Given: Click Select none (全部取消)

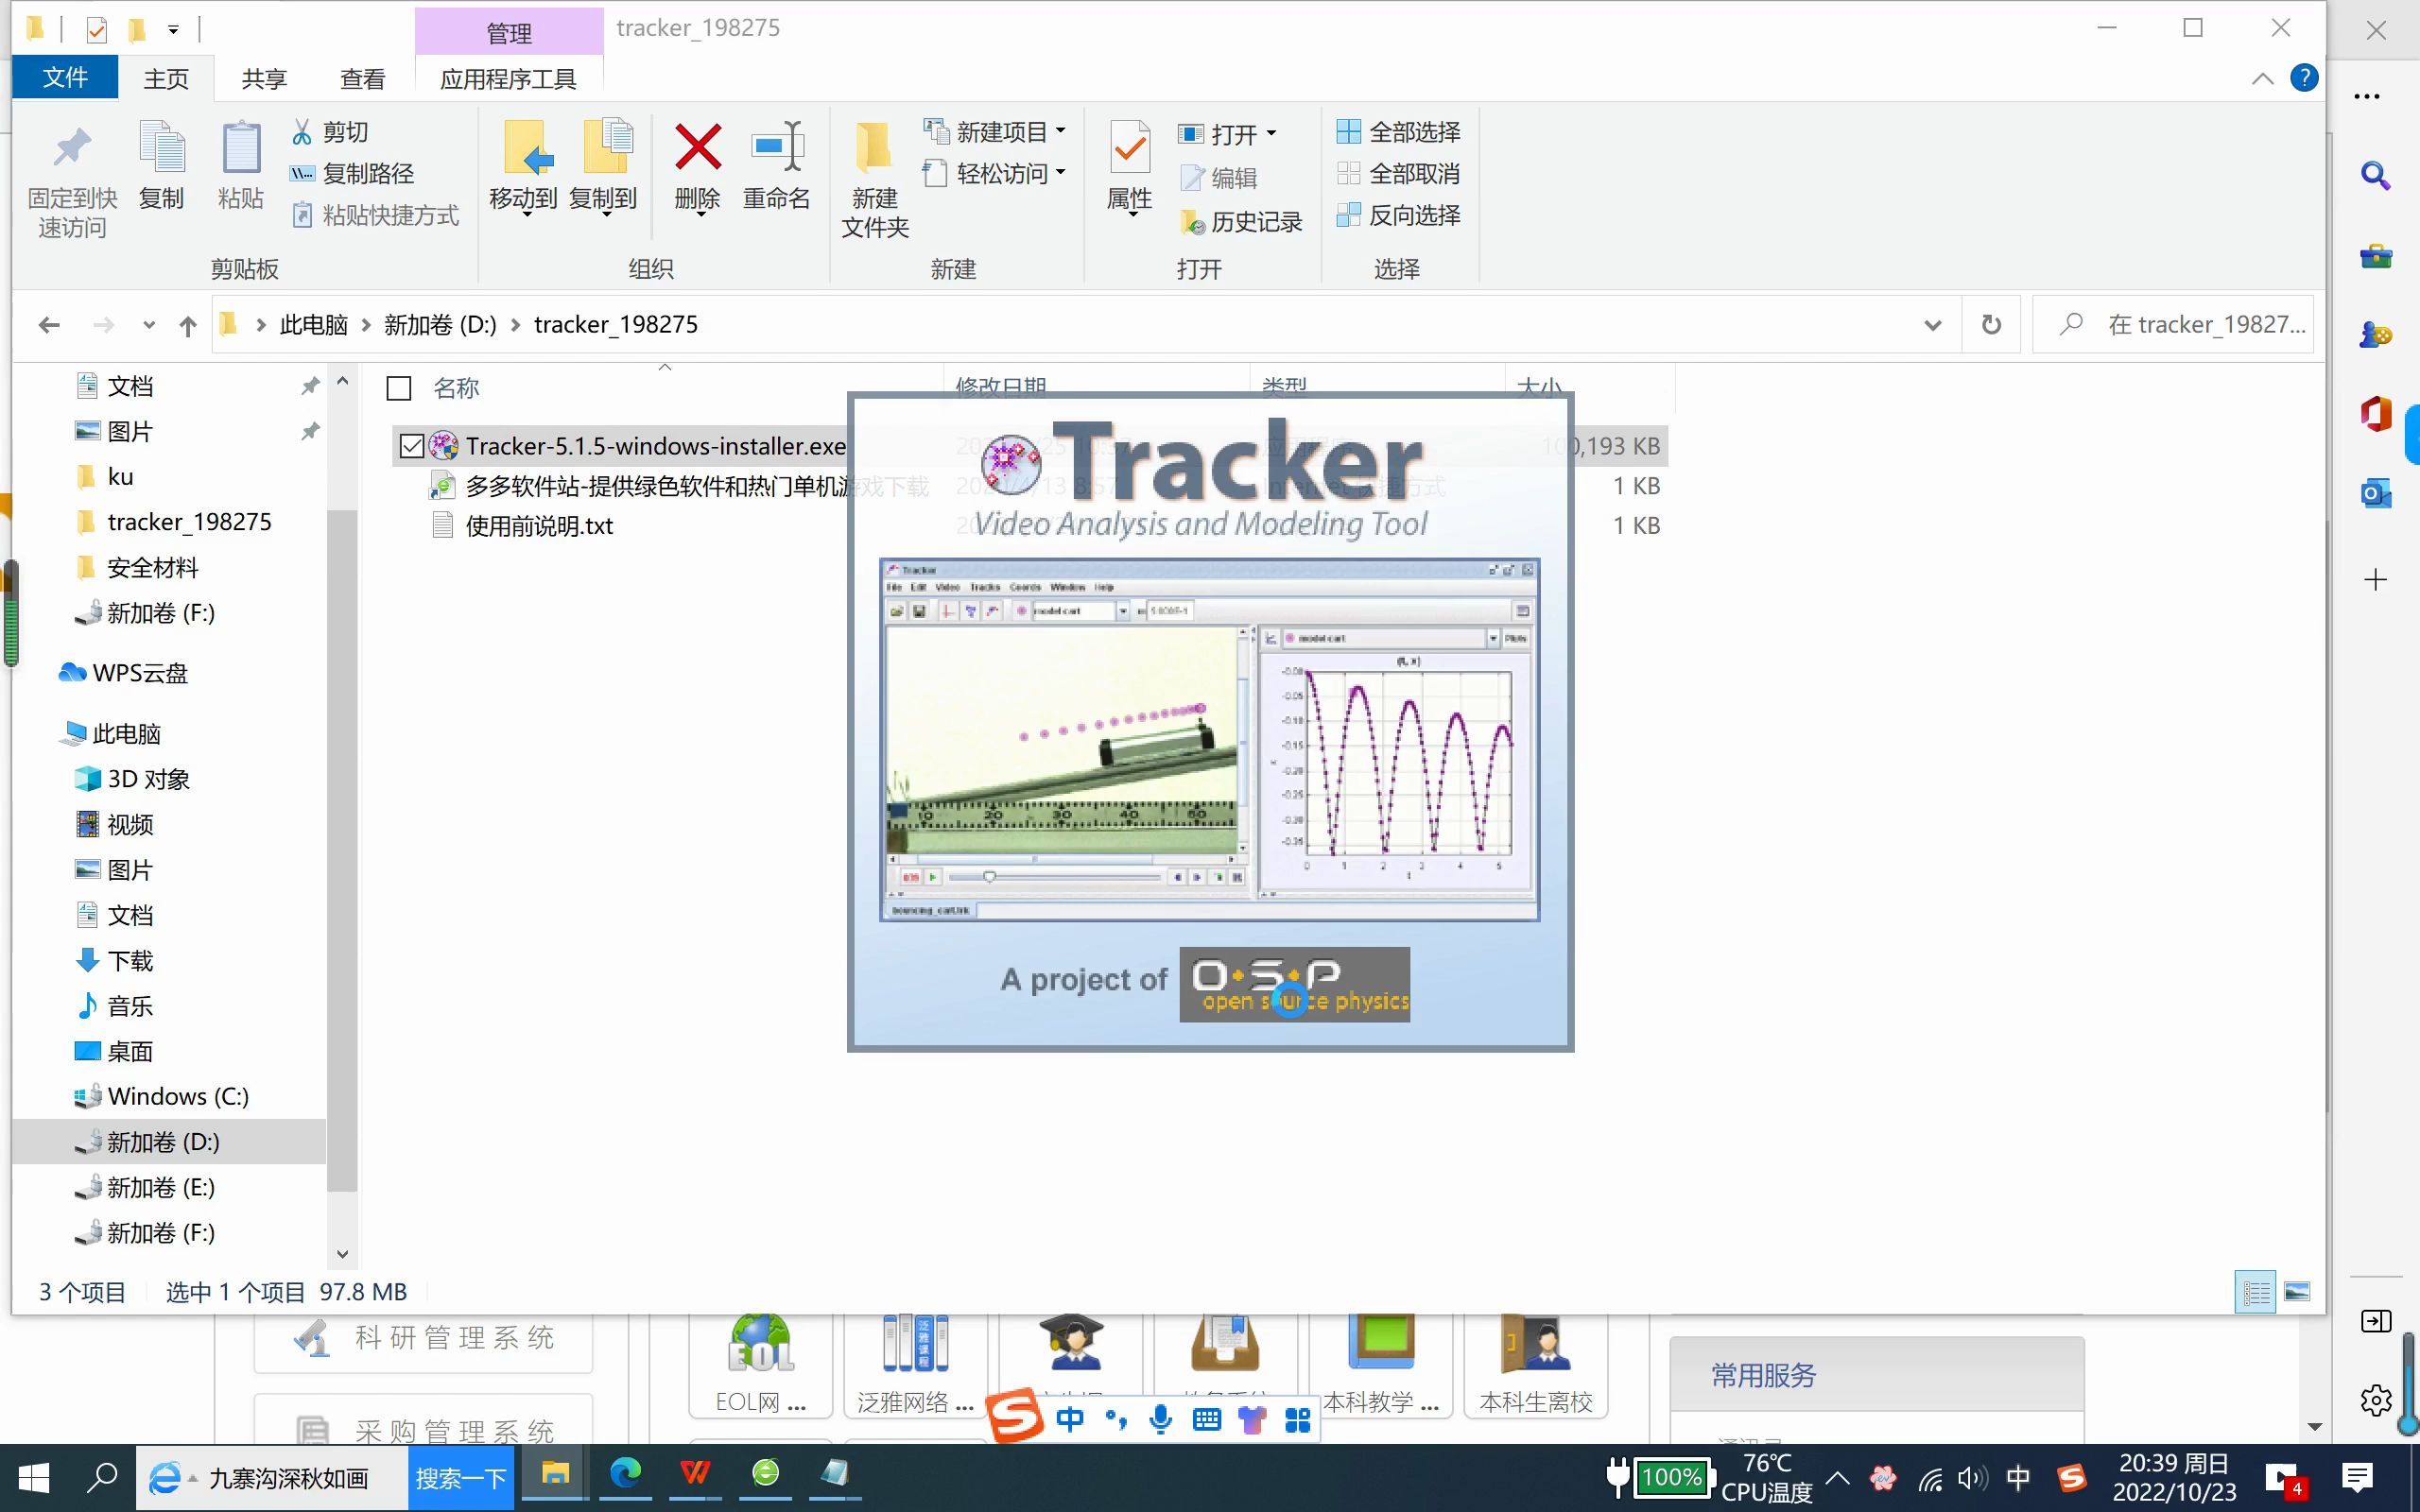Looking at the screenshot, I should pyautogui.click(x=1399, y=174).
